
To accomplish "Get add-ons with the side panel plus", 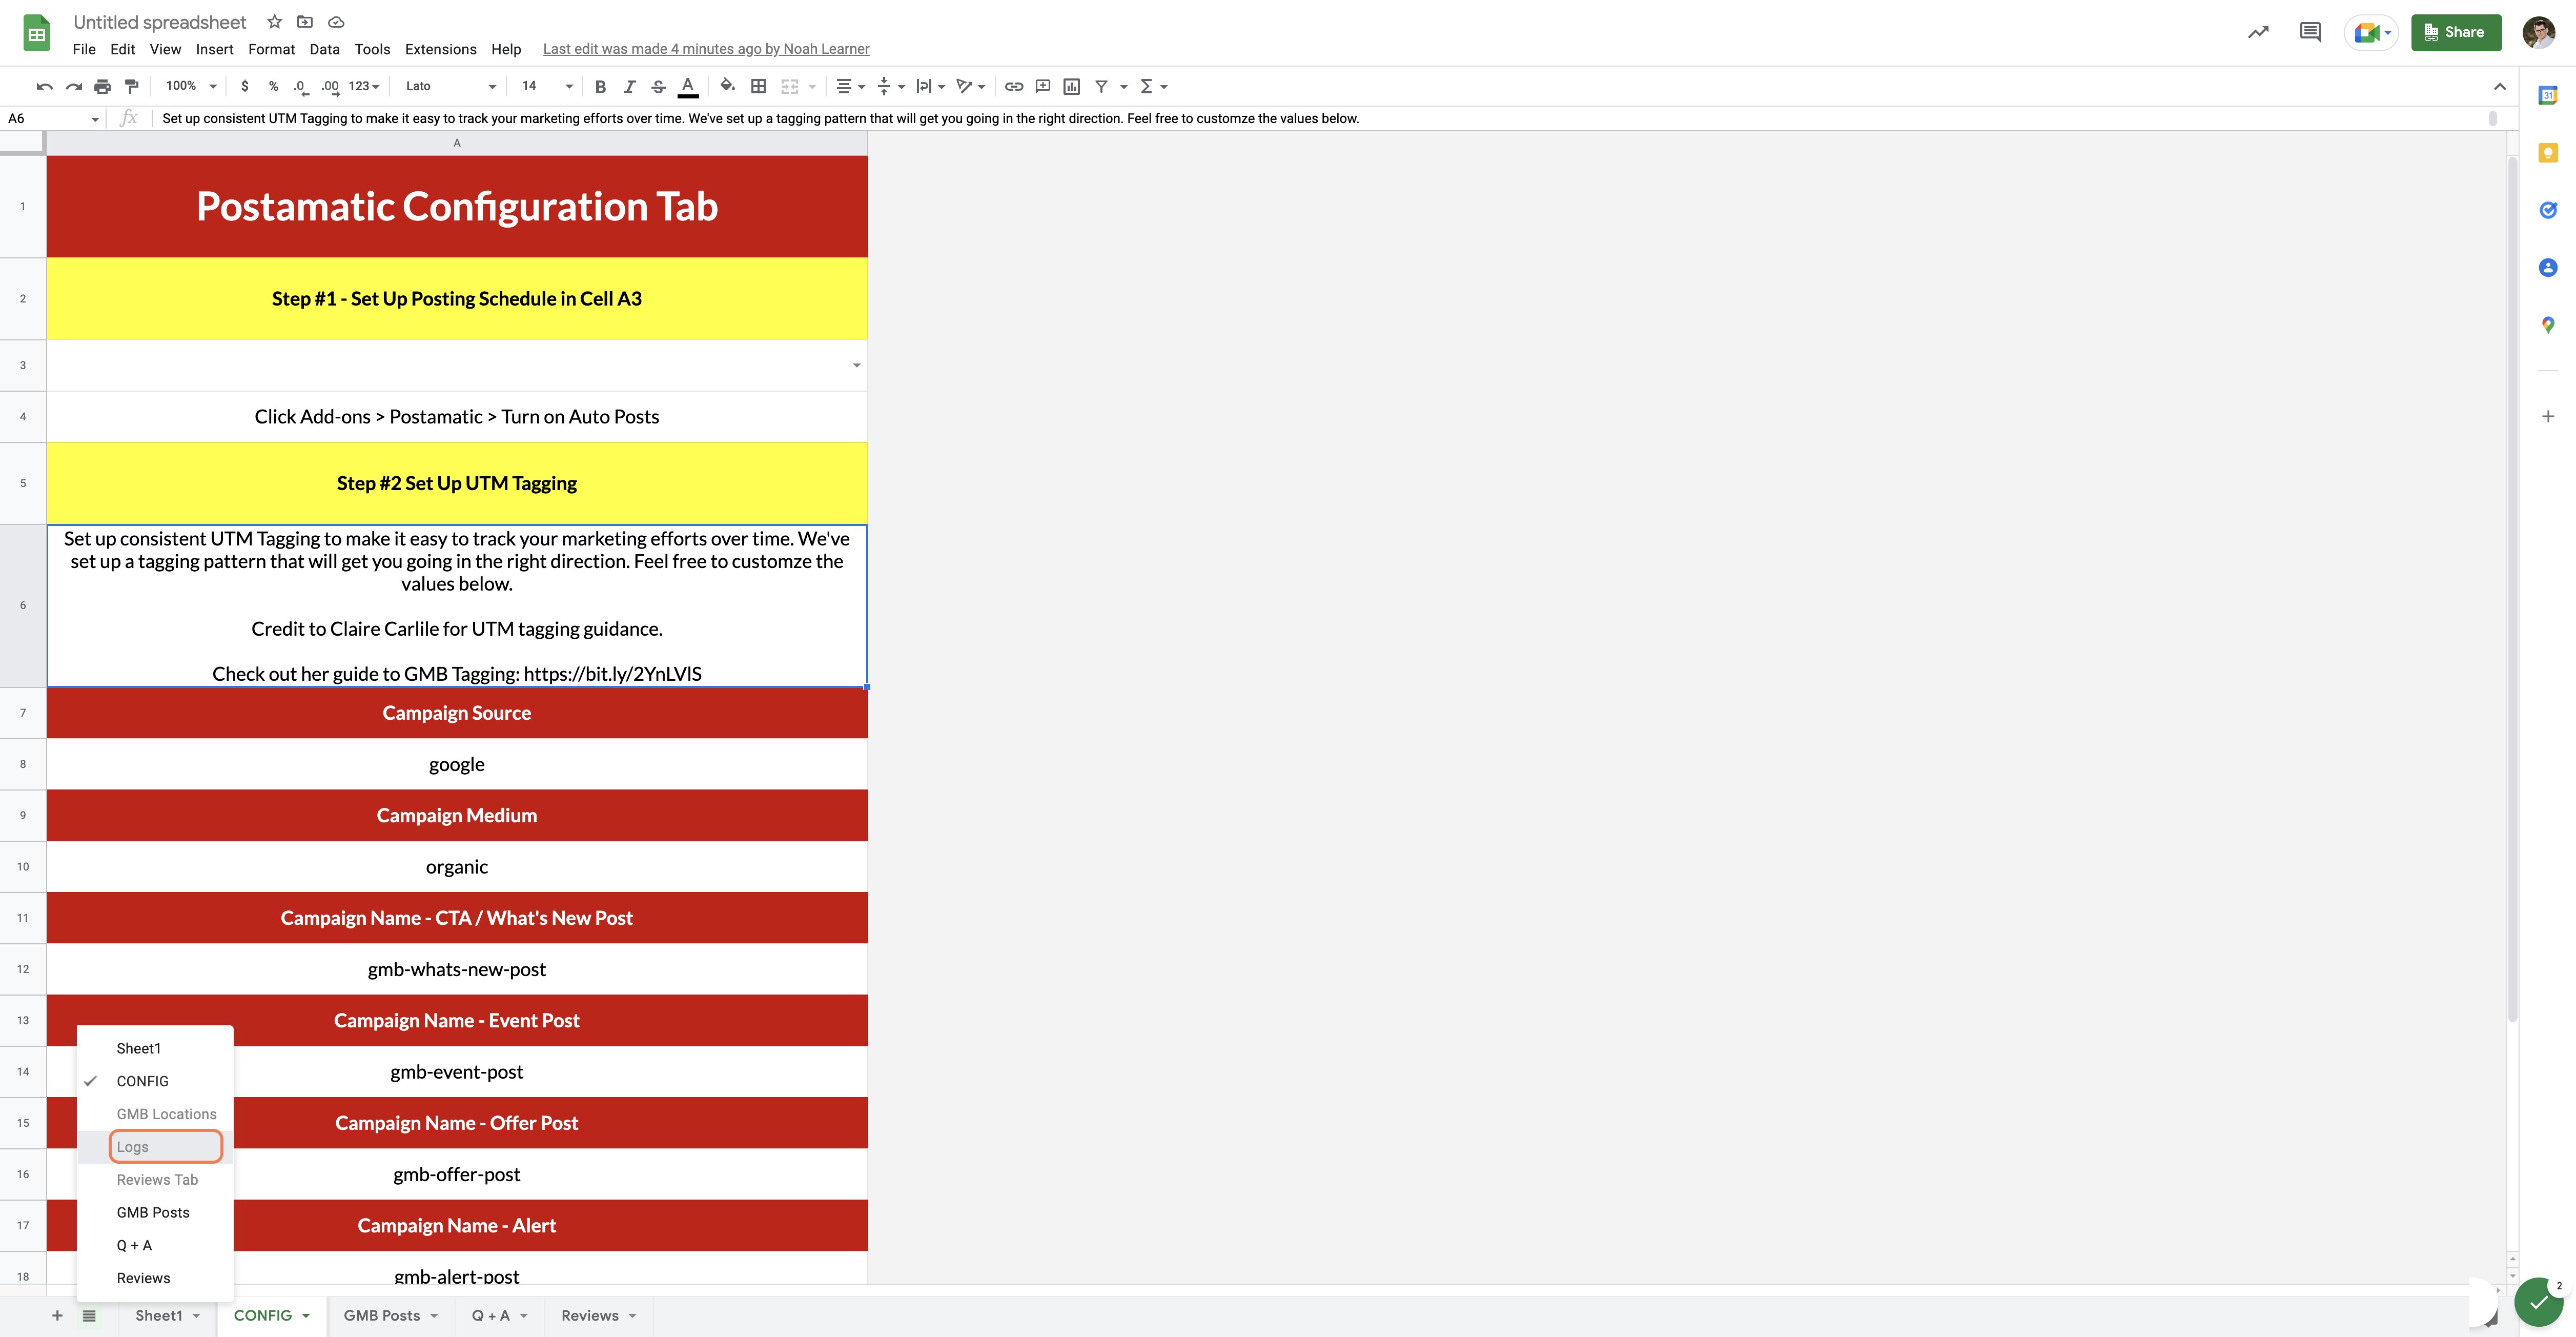I will coord(2548,416).
